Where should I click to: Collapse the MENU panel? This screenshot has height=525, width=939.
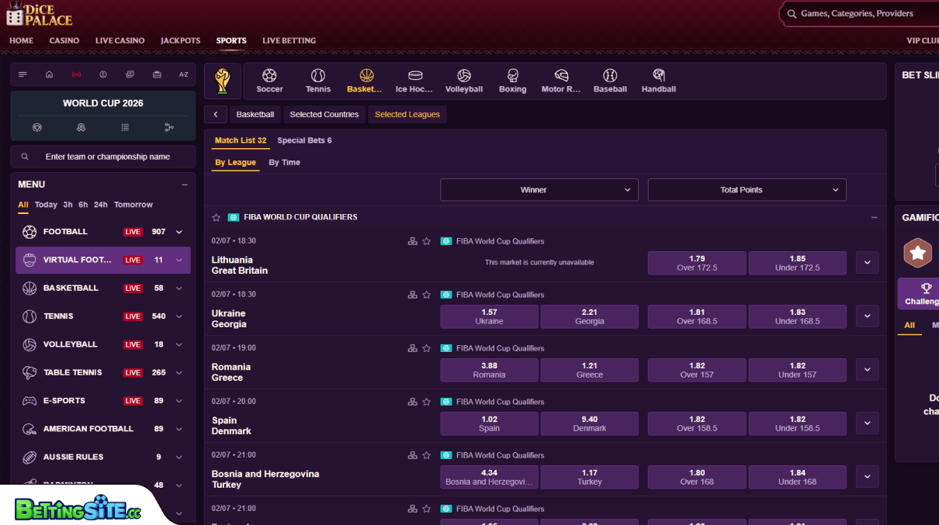[x=185, y=185]
